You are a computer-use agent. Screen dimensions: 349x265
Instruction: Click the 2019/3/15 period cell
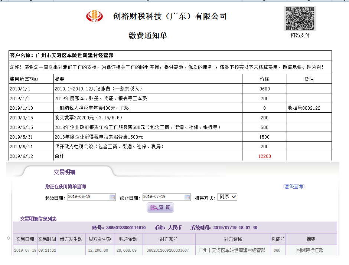point(31,118)
